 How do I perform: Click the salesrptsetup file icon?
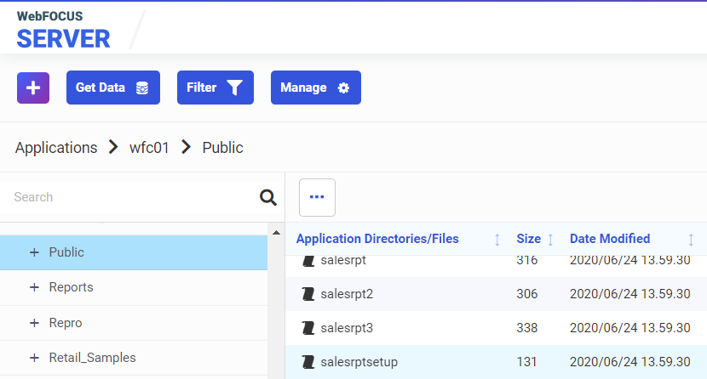(308, 362)
